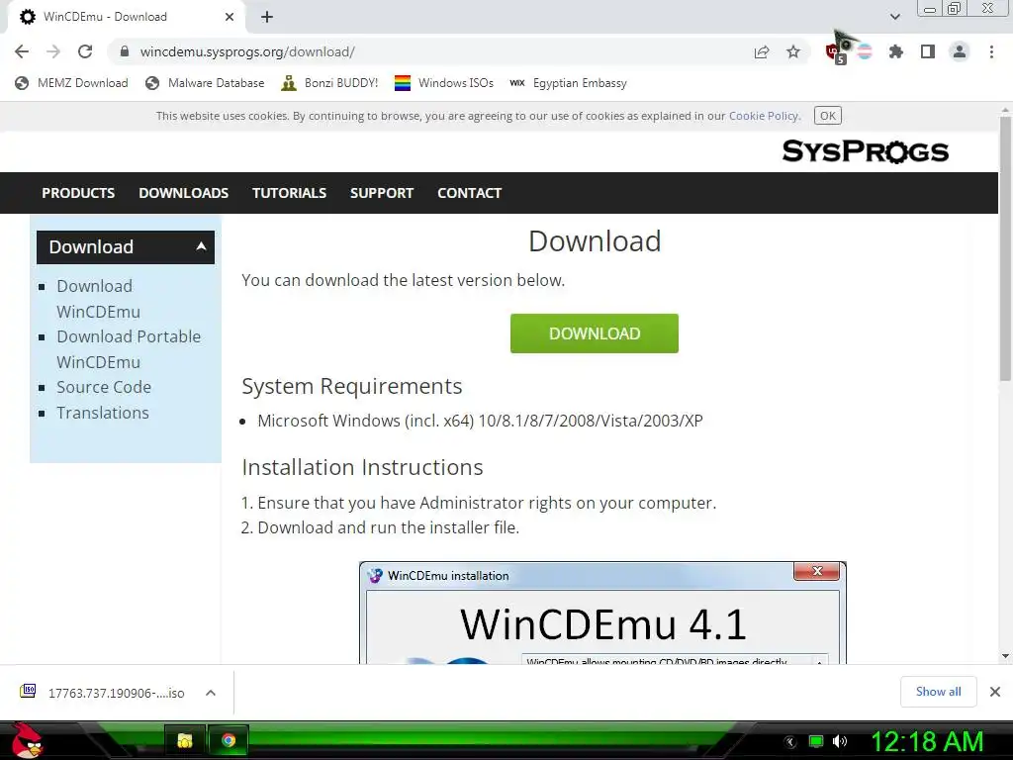Viewport: 1013px width, 760px height.
Task: Click the WinCDEmu installation screenshot
Action: [602, 613]
